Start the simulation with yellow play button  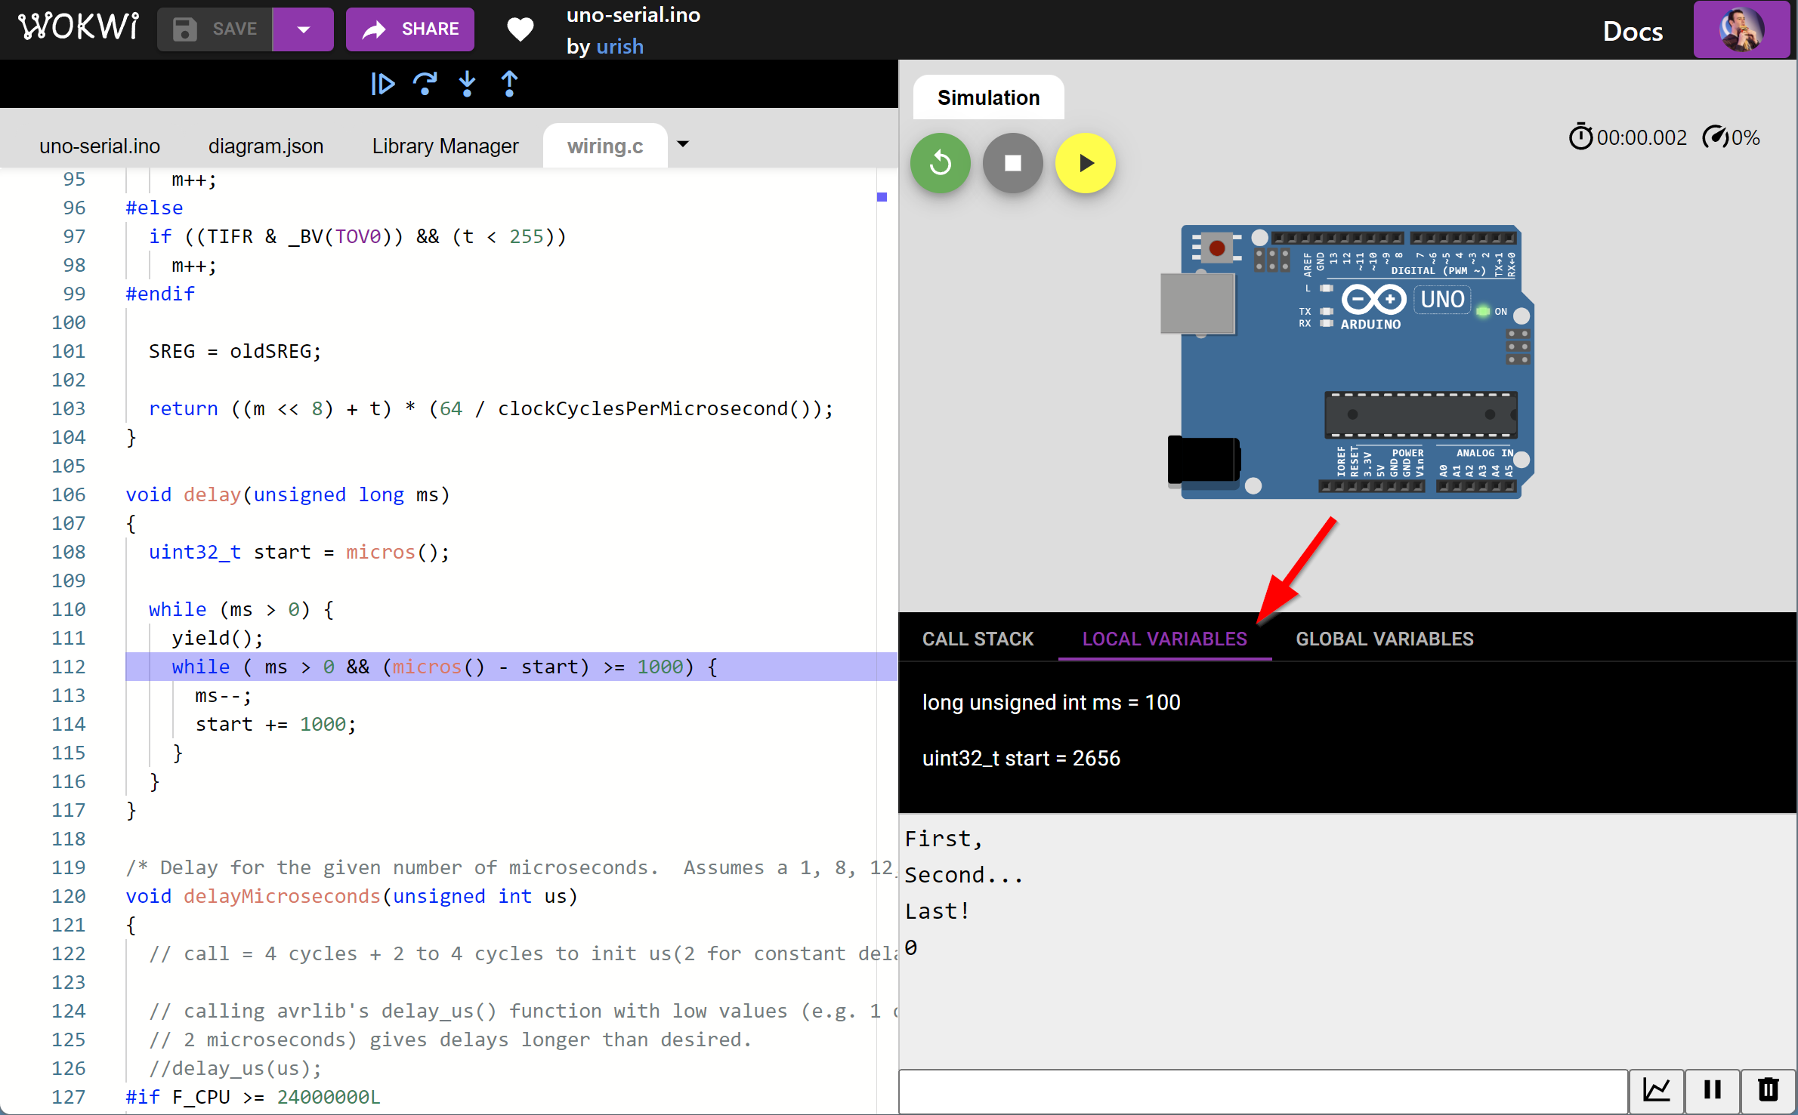pos(1086,163)
